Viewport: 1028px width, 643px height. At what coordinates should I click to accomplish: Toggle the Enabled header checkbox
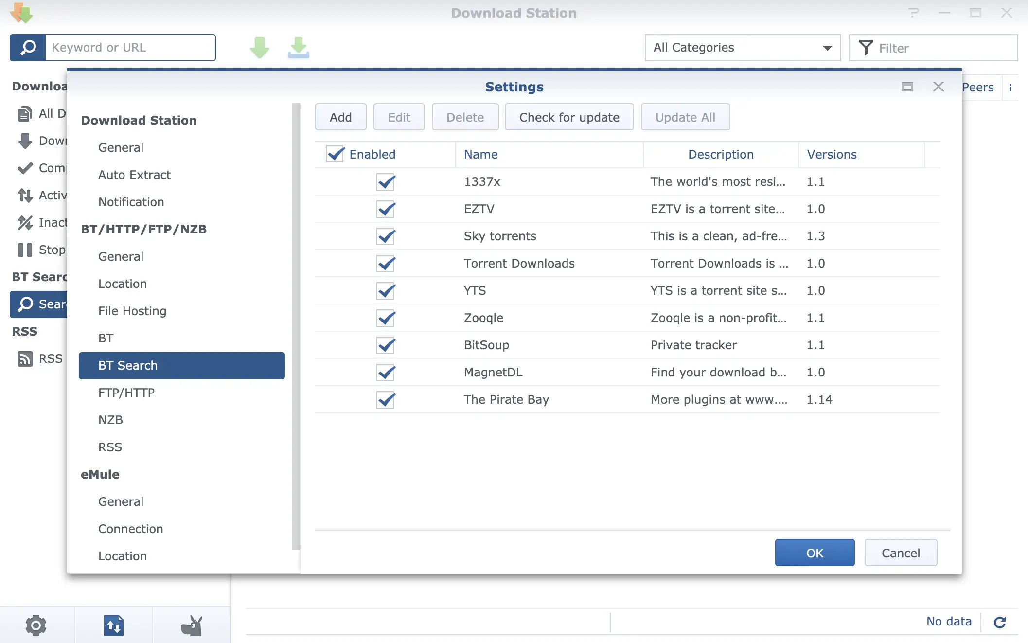[335, 154]
